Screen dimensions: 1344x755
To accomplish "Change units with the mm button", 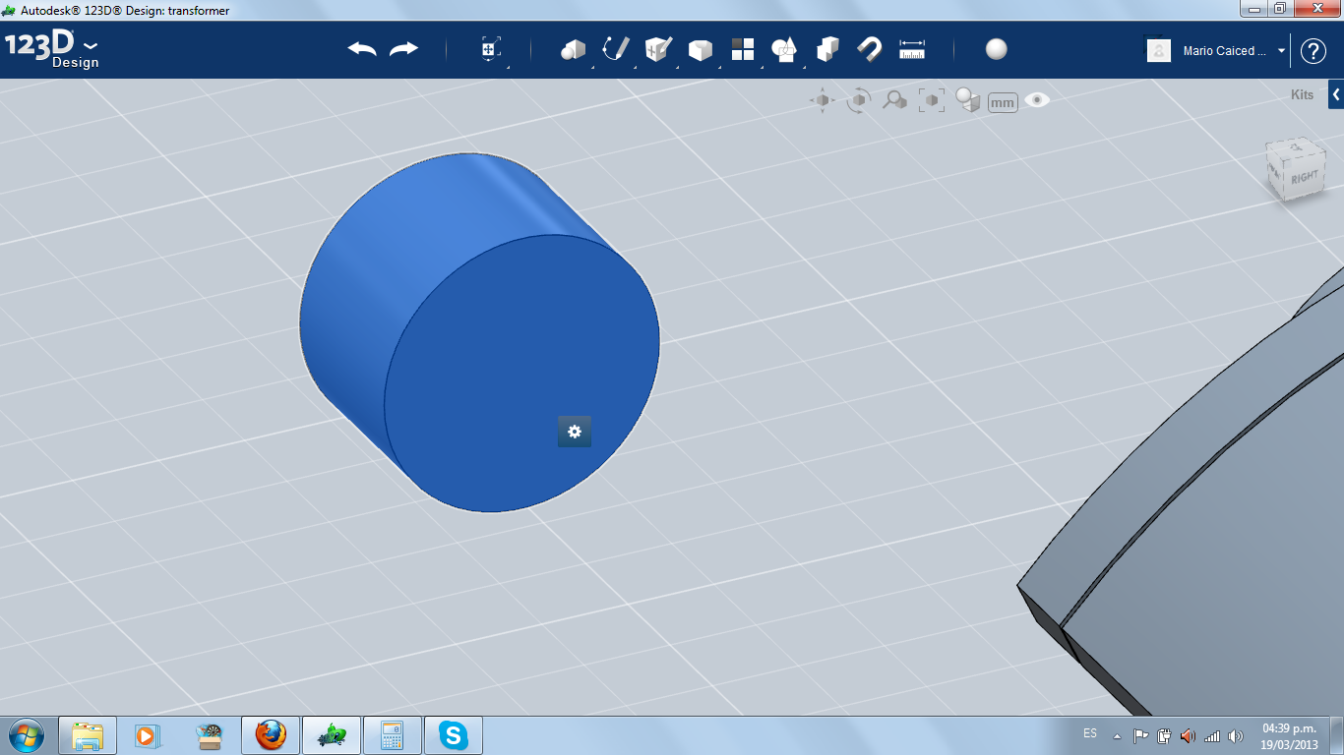I will click(x=1003, y=102).
